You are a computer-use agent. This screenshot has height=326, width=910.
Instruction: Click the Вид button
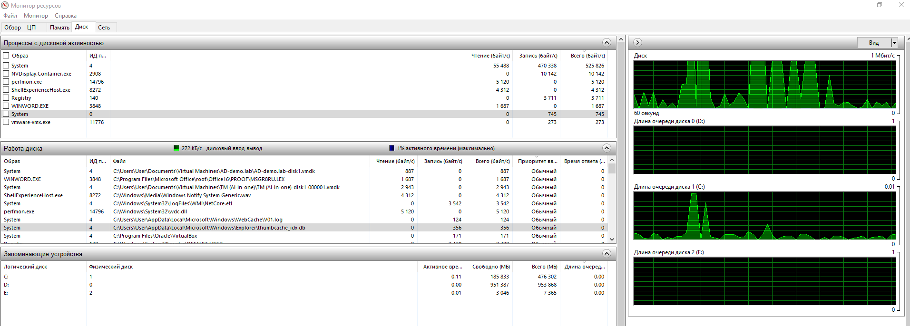(x=874, y=43)
